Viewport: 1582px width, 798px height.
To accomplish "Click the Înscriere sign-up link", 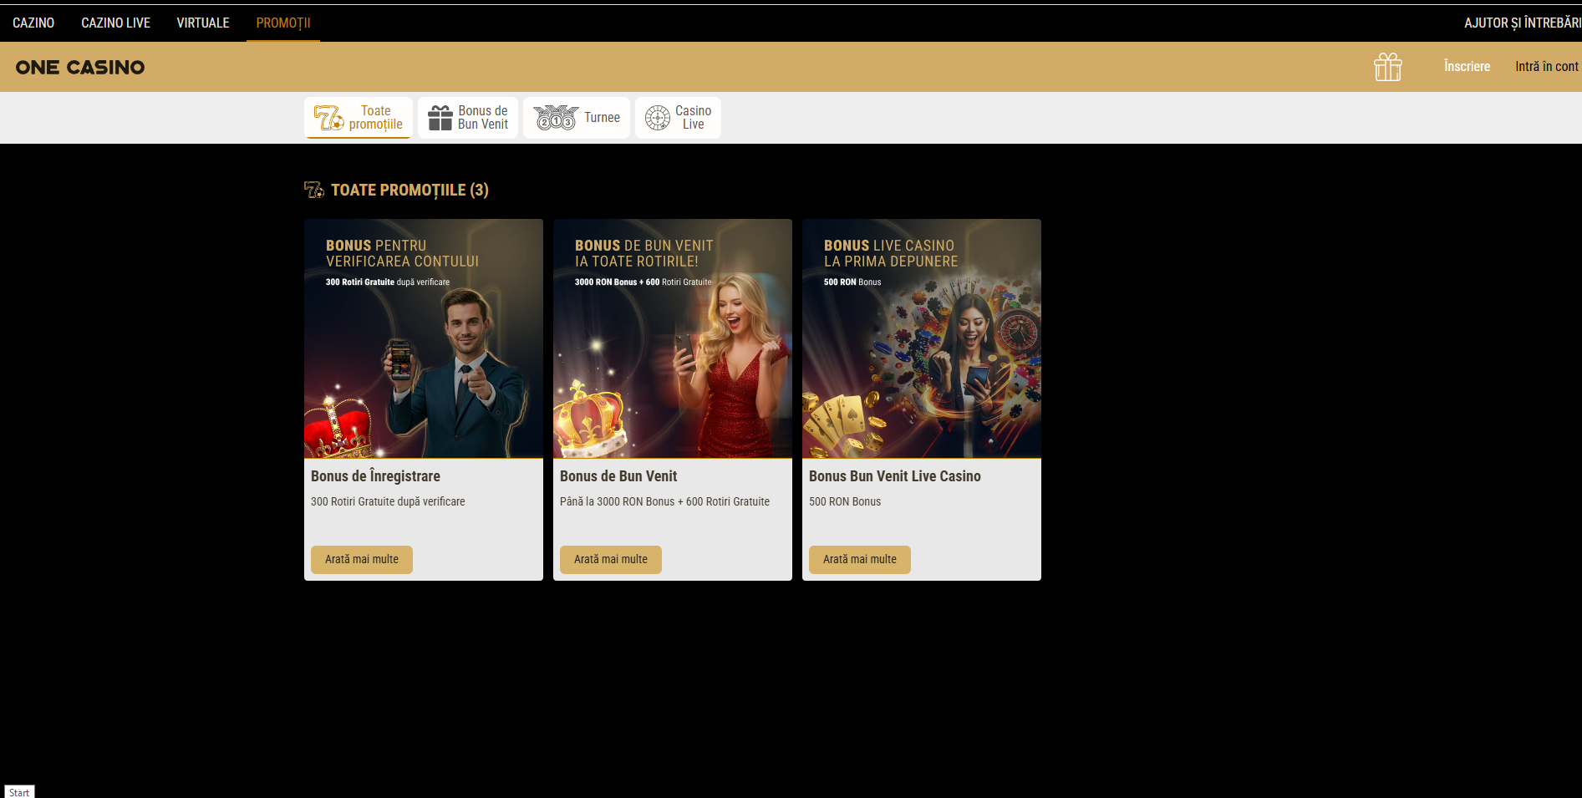I will (1467, 66).
